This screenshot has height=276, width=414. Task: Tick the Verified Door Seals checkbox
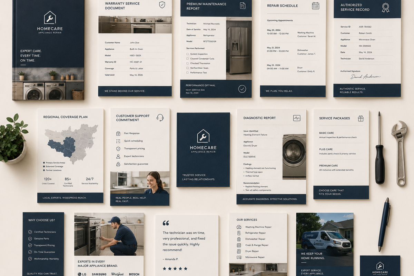click(x=187, y=68)
